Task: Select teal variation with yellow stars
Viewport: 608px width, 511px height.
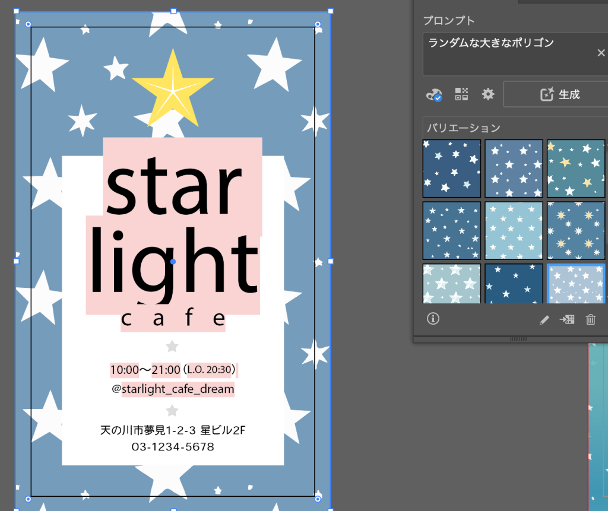Action: click(575, 169)
